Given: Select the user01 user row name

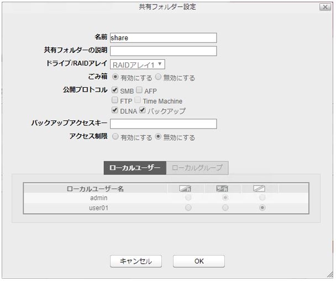Looking at the screenshot, I should point(99,208).
